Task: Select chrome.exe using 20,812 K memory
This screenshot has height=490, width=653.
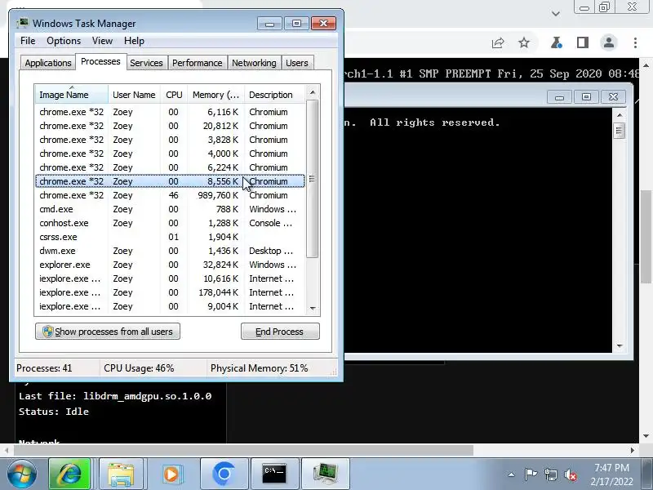Action: [x=171, y=126]
